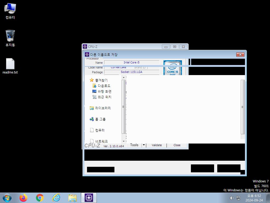
Task: Click the Coffee Lake code name value
Action: tap(118, 67)
